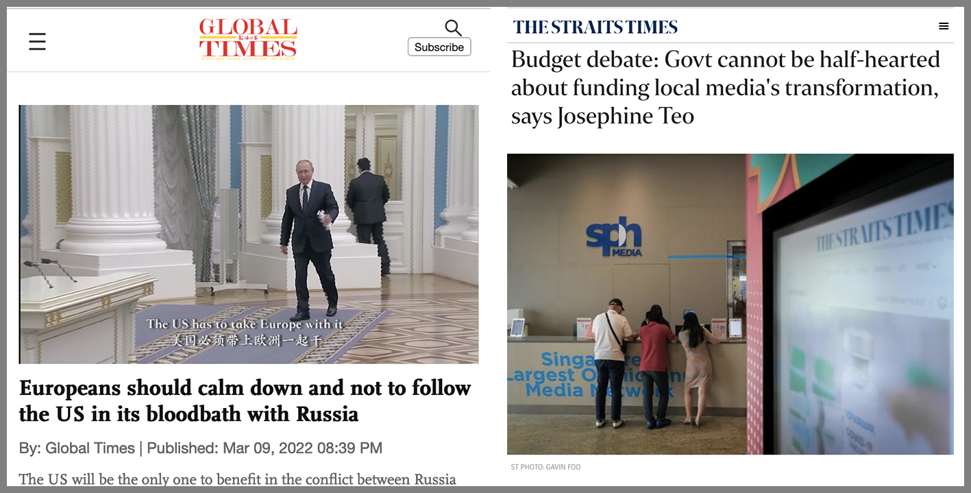Click the 'By: Global Times' author byline
The image size is (971, 493).
77,448
